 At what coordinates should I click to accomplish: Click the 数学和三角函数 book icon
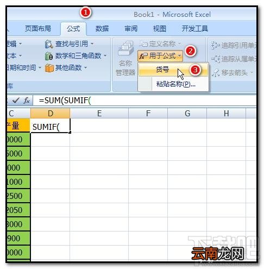pyautogui.click(x=49, y=56)
